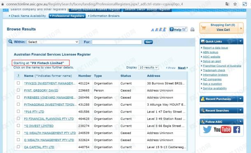Viewport: 251px width, 153px height.
Task: Open the Ask a question link
Action: [212, 84]
